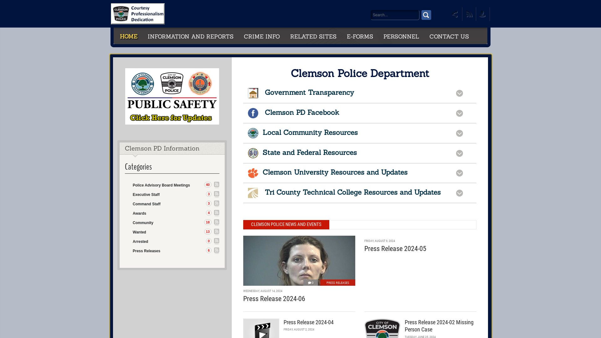Open RSS feed for Executive Staff category
The image size is (601, 338).
(217, 194)
